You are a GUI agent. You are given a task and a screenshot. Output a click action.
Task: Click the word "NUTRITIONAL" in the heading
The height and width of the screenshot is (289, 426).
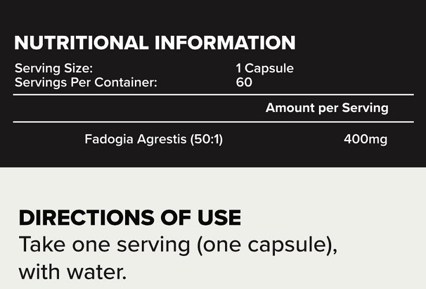pyautogui.click(x=77, y=43)
